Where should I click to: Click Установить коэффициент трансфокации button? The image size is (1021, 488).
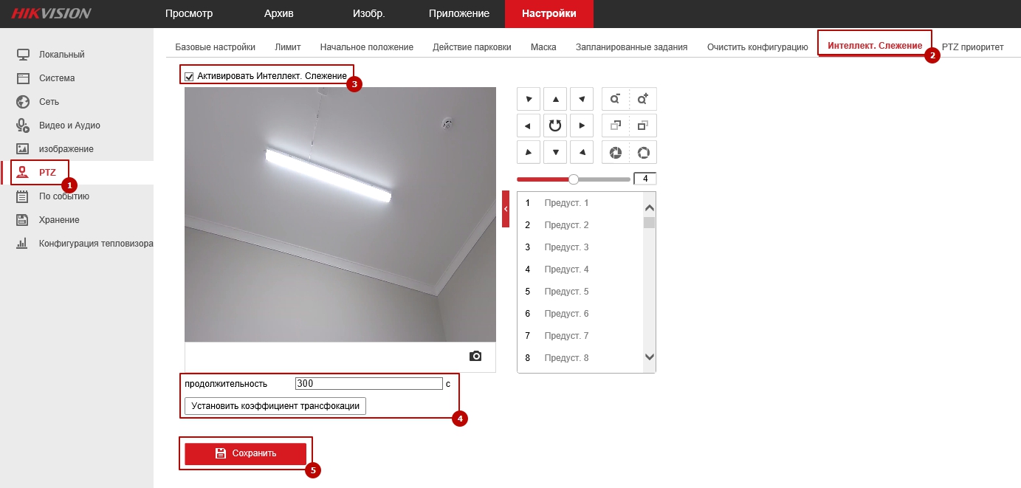[275, 406]
